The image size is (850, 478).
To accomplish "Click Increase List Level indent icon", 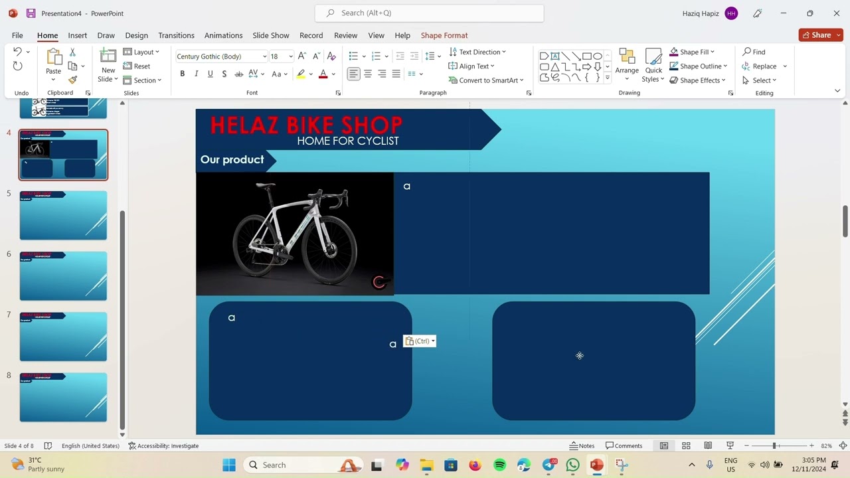I will coord(414,56).
